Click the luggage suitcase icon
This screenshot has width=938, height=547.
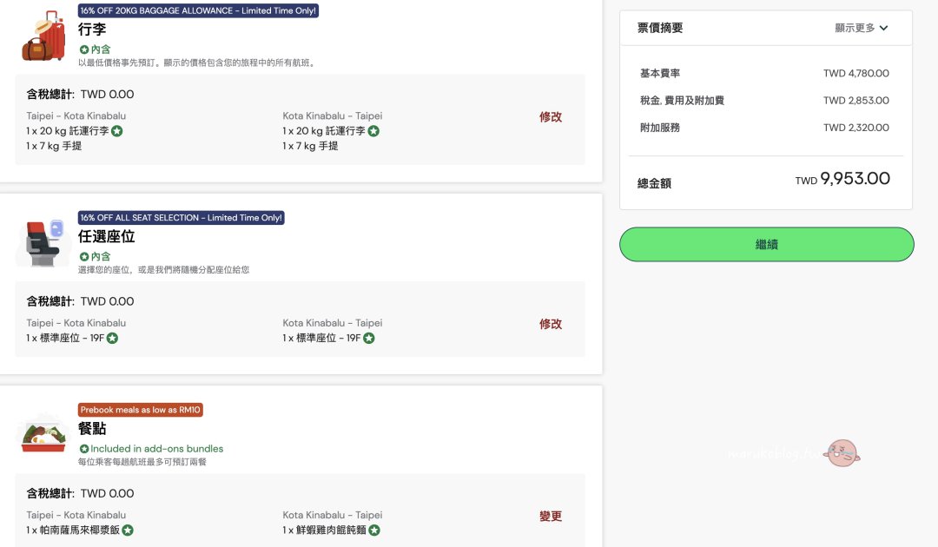pos(43,36)
